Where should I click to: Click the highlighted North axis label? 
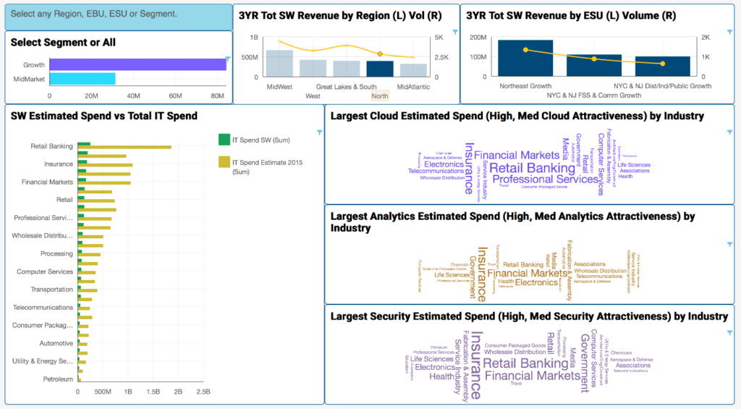coord(379,96)
